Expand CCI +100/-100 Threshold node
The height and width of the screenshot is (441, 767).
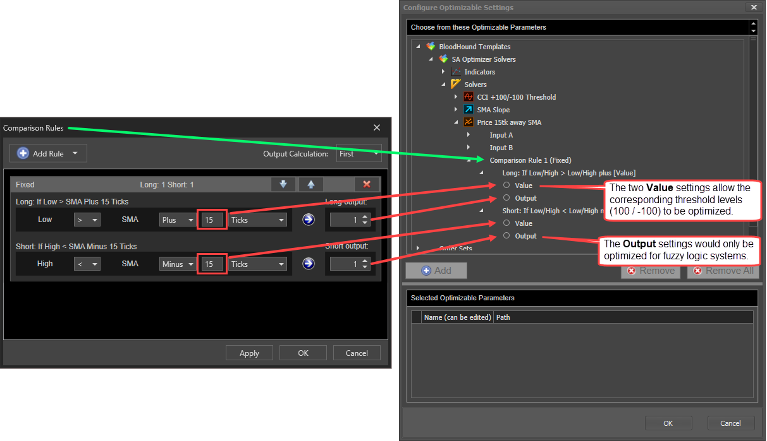point(456,97)
